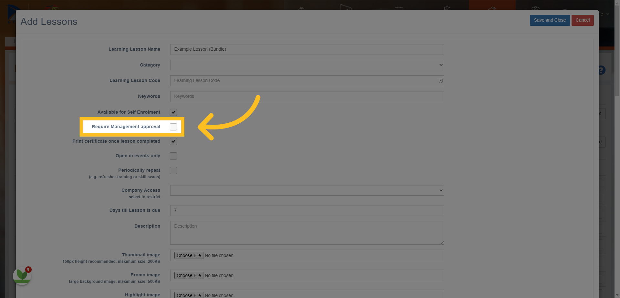Image resolution: width=620 pixels, height=298 pixels.
Task: Click into the Keywords field
Action: coord(307,97)
